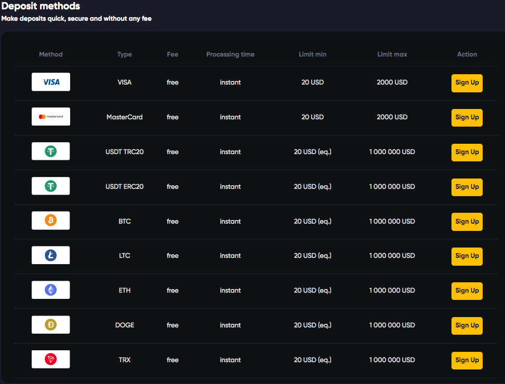The height and width of the screenshot is (384, 505).
Task: Sign up using the BTC row button
Action: tap(467, 222)
